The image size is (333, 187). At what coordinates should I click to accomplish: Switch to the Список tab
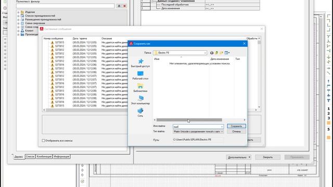30,156
